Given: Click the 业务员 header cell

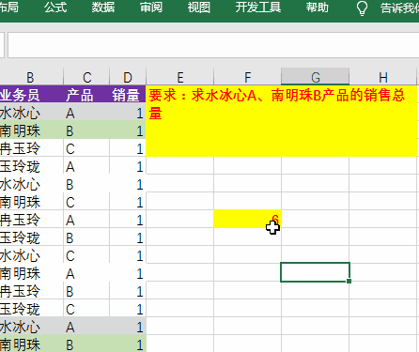Looking at the screenshot, I should [31, 95].
